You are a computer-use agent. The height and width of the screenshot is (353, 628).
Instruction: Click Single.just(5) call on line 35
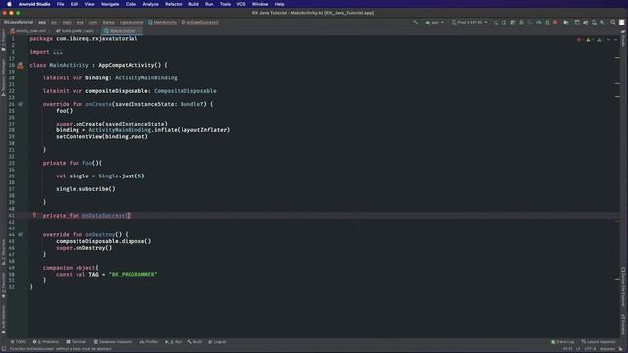[122, 176]
